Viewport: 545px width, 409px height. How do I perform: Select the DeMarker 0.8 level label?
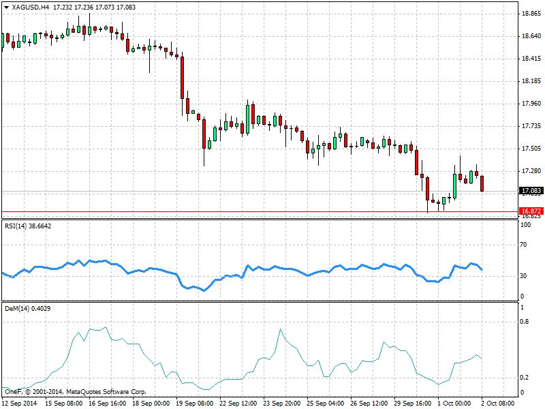point(525,322)
